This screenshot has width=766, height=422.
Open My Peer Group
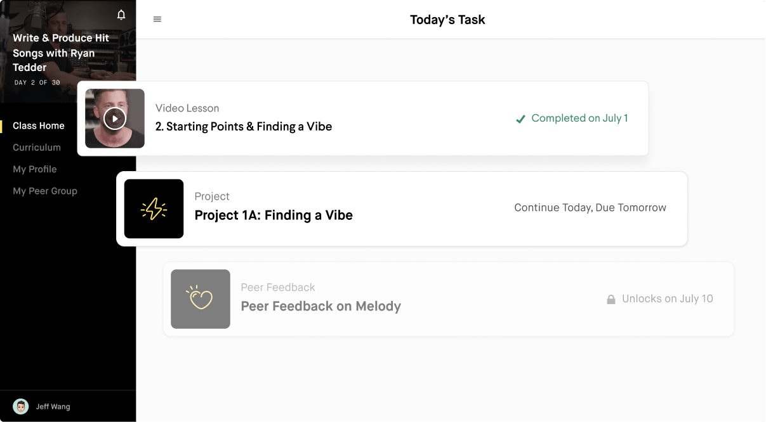click(x=45, y=191)
